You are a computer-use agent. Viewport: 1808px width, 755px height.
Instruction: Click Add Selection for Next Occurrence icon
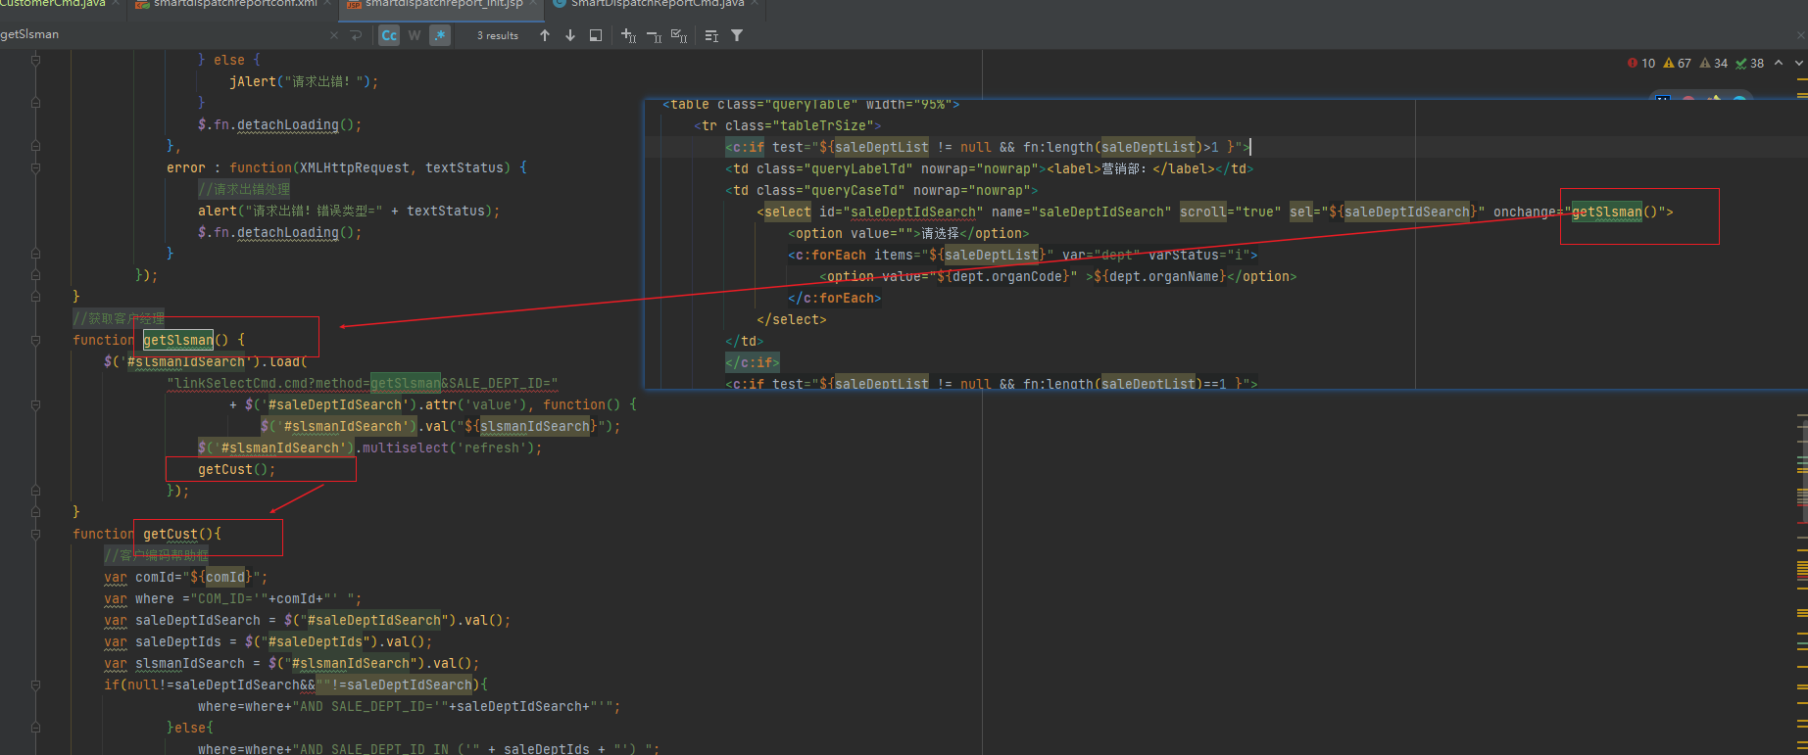point(628,35)
